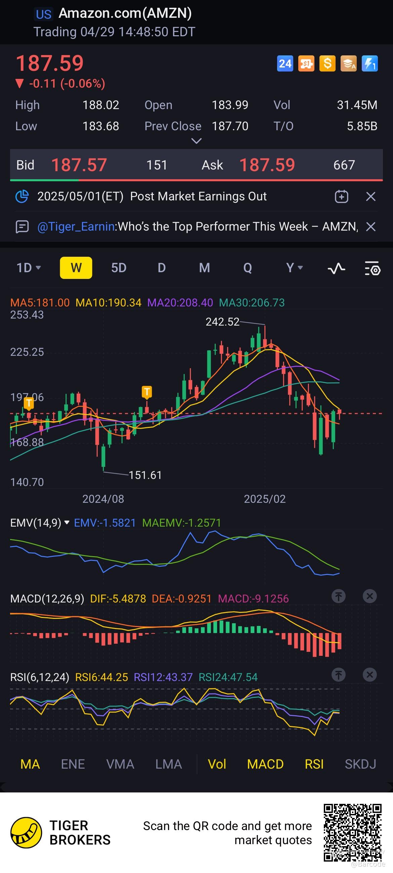
Task: Tap the blue lightning-bolt badge icon
Action: click(369, 63)
